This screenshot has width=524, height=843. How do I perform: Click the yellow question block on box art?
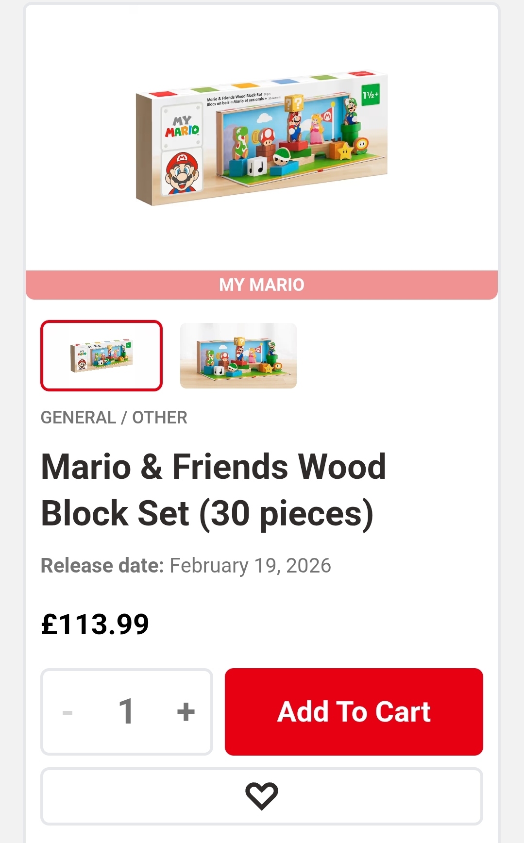(x=294, y=103)
